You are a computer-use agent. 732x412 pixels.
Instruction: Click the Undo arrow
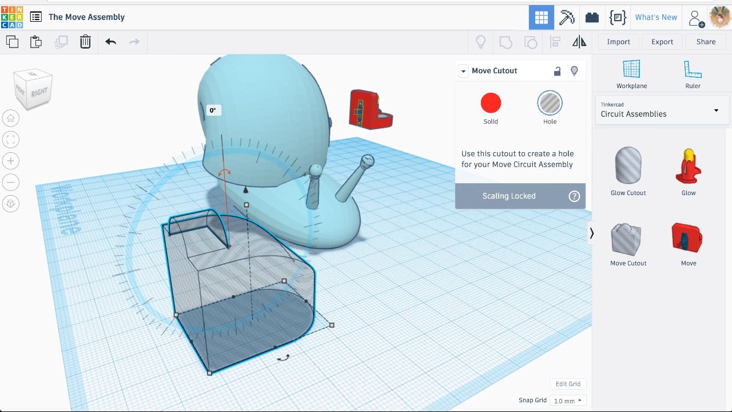coord(110,42)
